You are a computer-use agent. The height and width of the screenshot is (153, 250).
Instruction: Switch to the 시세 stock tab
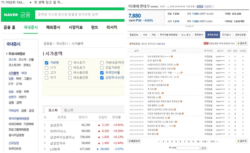(x=145, y=35)
